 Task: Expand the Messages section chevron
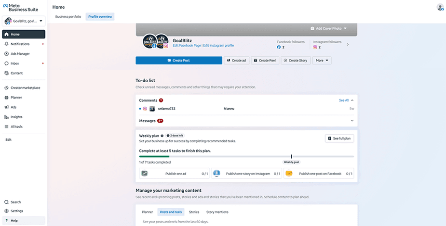352,121
